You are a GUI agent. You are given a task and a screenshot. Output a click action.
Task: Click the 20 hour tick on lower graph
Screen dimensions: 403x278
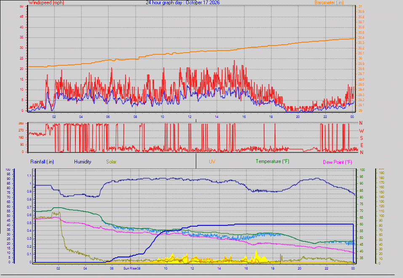coord(299,268)
